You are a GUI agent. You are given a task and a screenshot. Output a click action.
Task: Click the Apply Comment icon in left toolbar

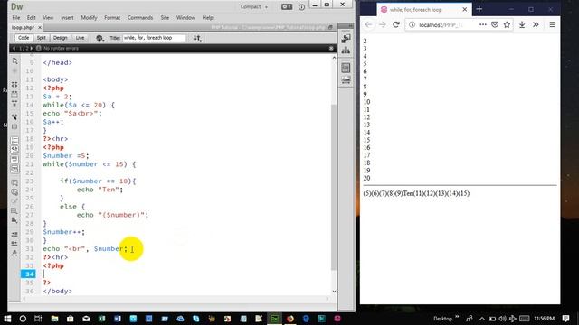click(14, 182)
